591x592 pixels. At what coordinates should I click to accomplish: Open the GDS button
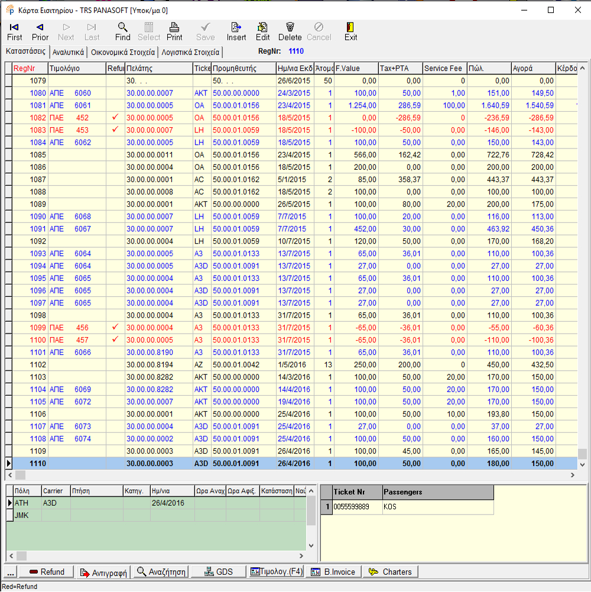pyautogui.click(x=218, y=572)
